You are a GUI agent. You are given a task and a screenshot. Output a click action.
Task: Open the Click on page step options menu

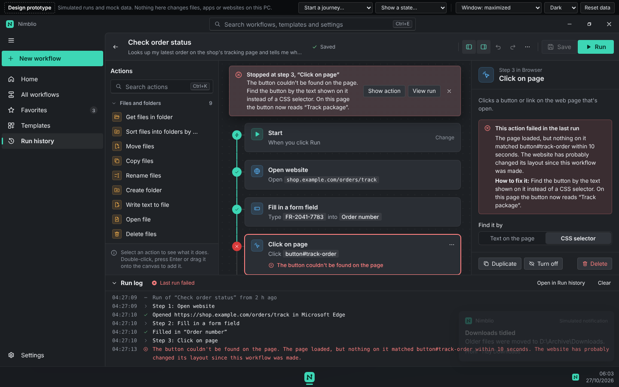coord(452,245)
